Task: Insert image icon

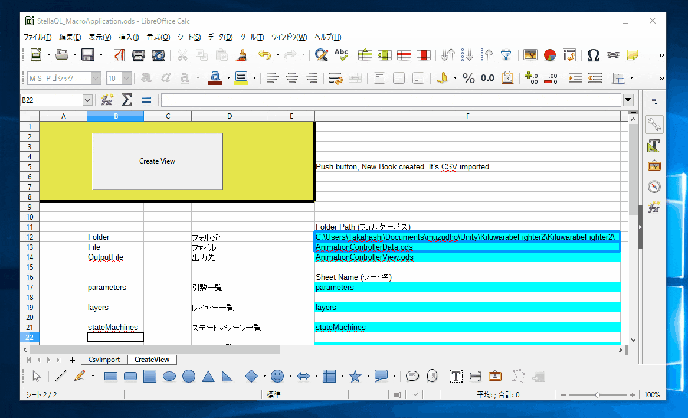Action: tap(530, 55)
